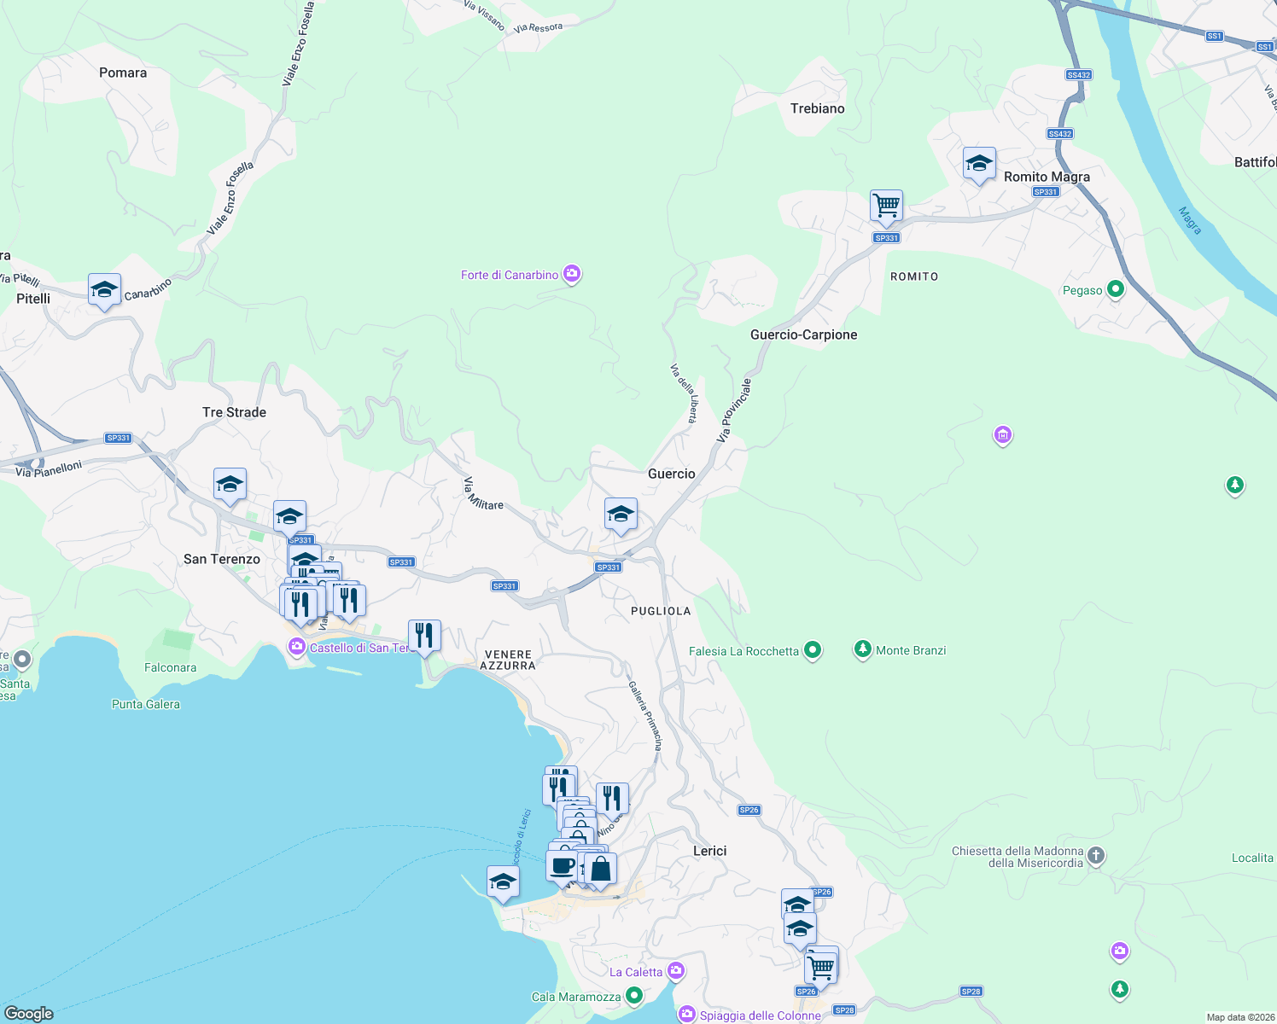Select the shopping bag marker in Lerici
Viewport: 1277px width, 1024px height.
pos(600,870)
